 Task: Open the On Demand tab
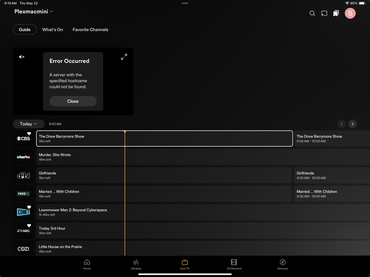click(234, 264)
